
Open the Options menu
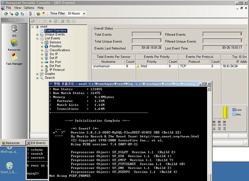[29, 8]
